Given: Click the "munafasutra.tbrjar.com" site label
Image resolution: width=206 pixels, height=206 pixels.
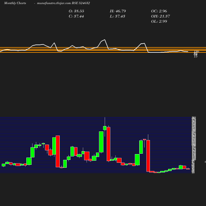Looking at the screenshot, I should point(54,3).
